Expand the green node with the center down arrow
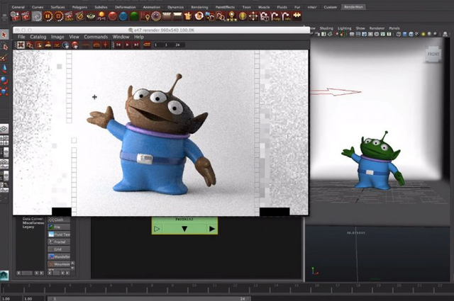This screenshot has height=301, width=454. [x=184, y=229]
